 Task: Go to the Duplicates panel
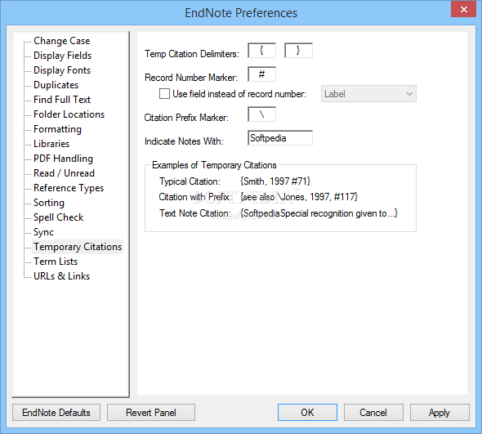click(56, 85)
